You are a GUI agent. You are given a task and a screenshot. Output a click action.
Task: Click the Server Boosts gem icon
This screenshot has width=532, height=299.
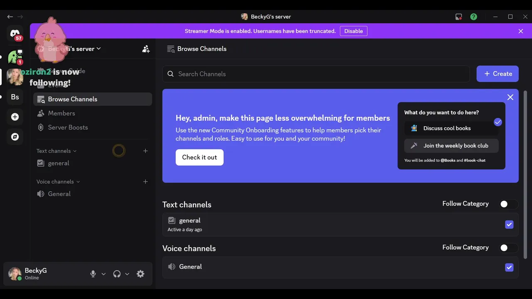[x=40, y=127]
